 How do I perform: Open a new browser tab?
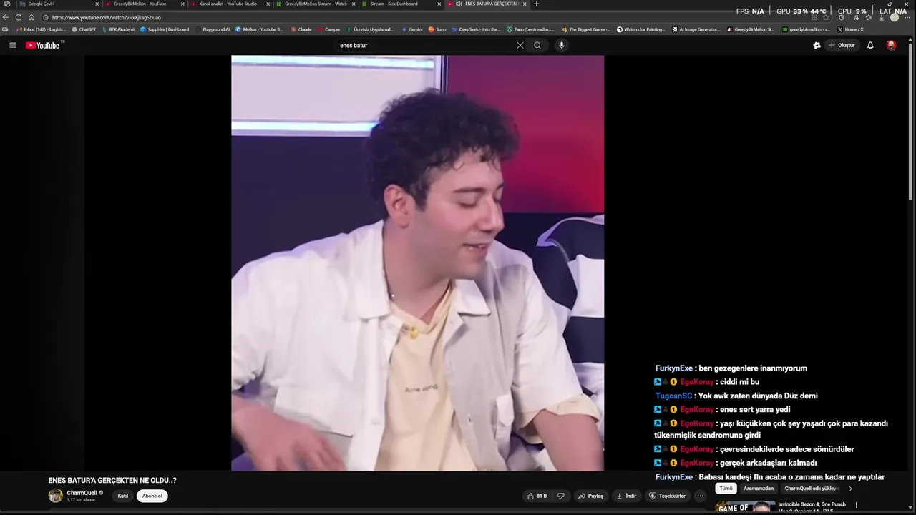pyautogui.click(x=537, y=4)
